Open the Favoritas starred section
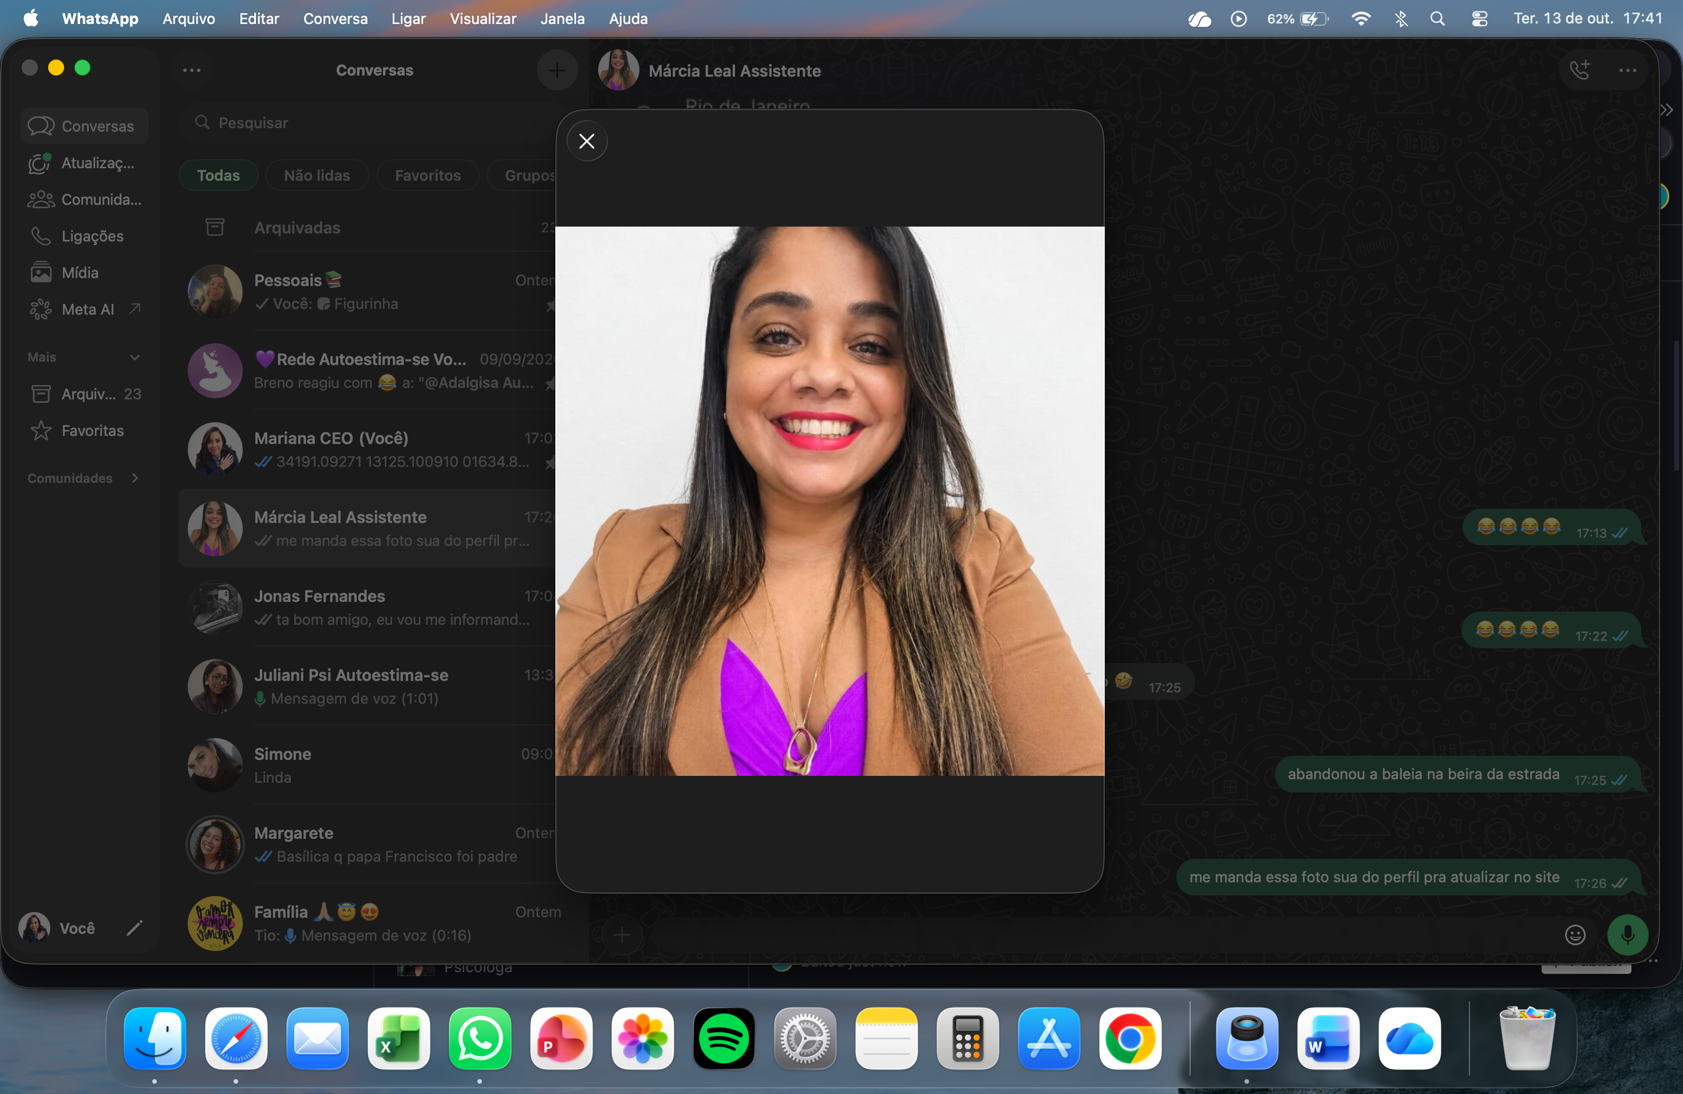The width and height of the screenshot is (1683, 1094). [84, 430]
